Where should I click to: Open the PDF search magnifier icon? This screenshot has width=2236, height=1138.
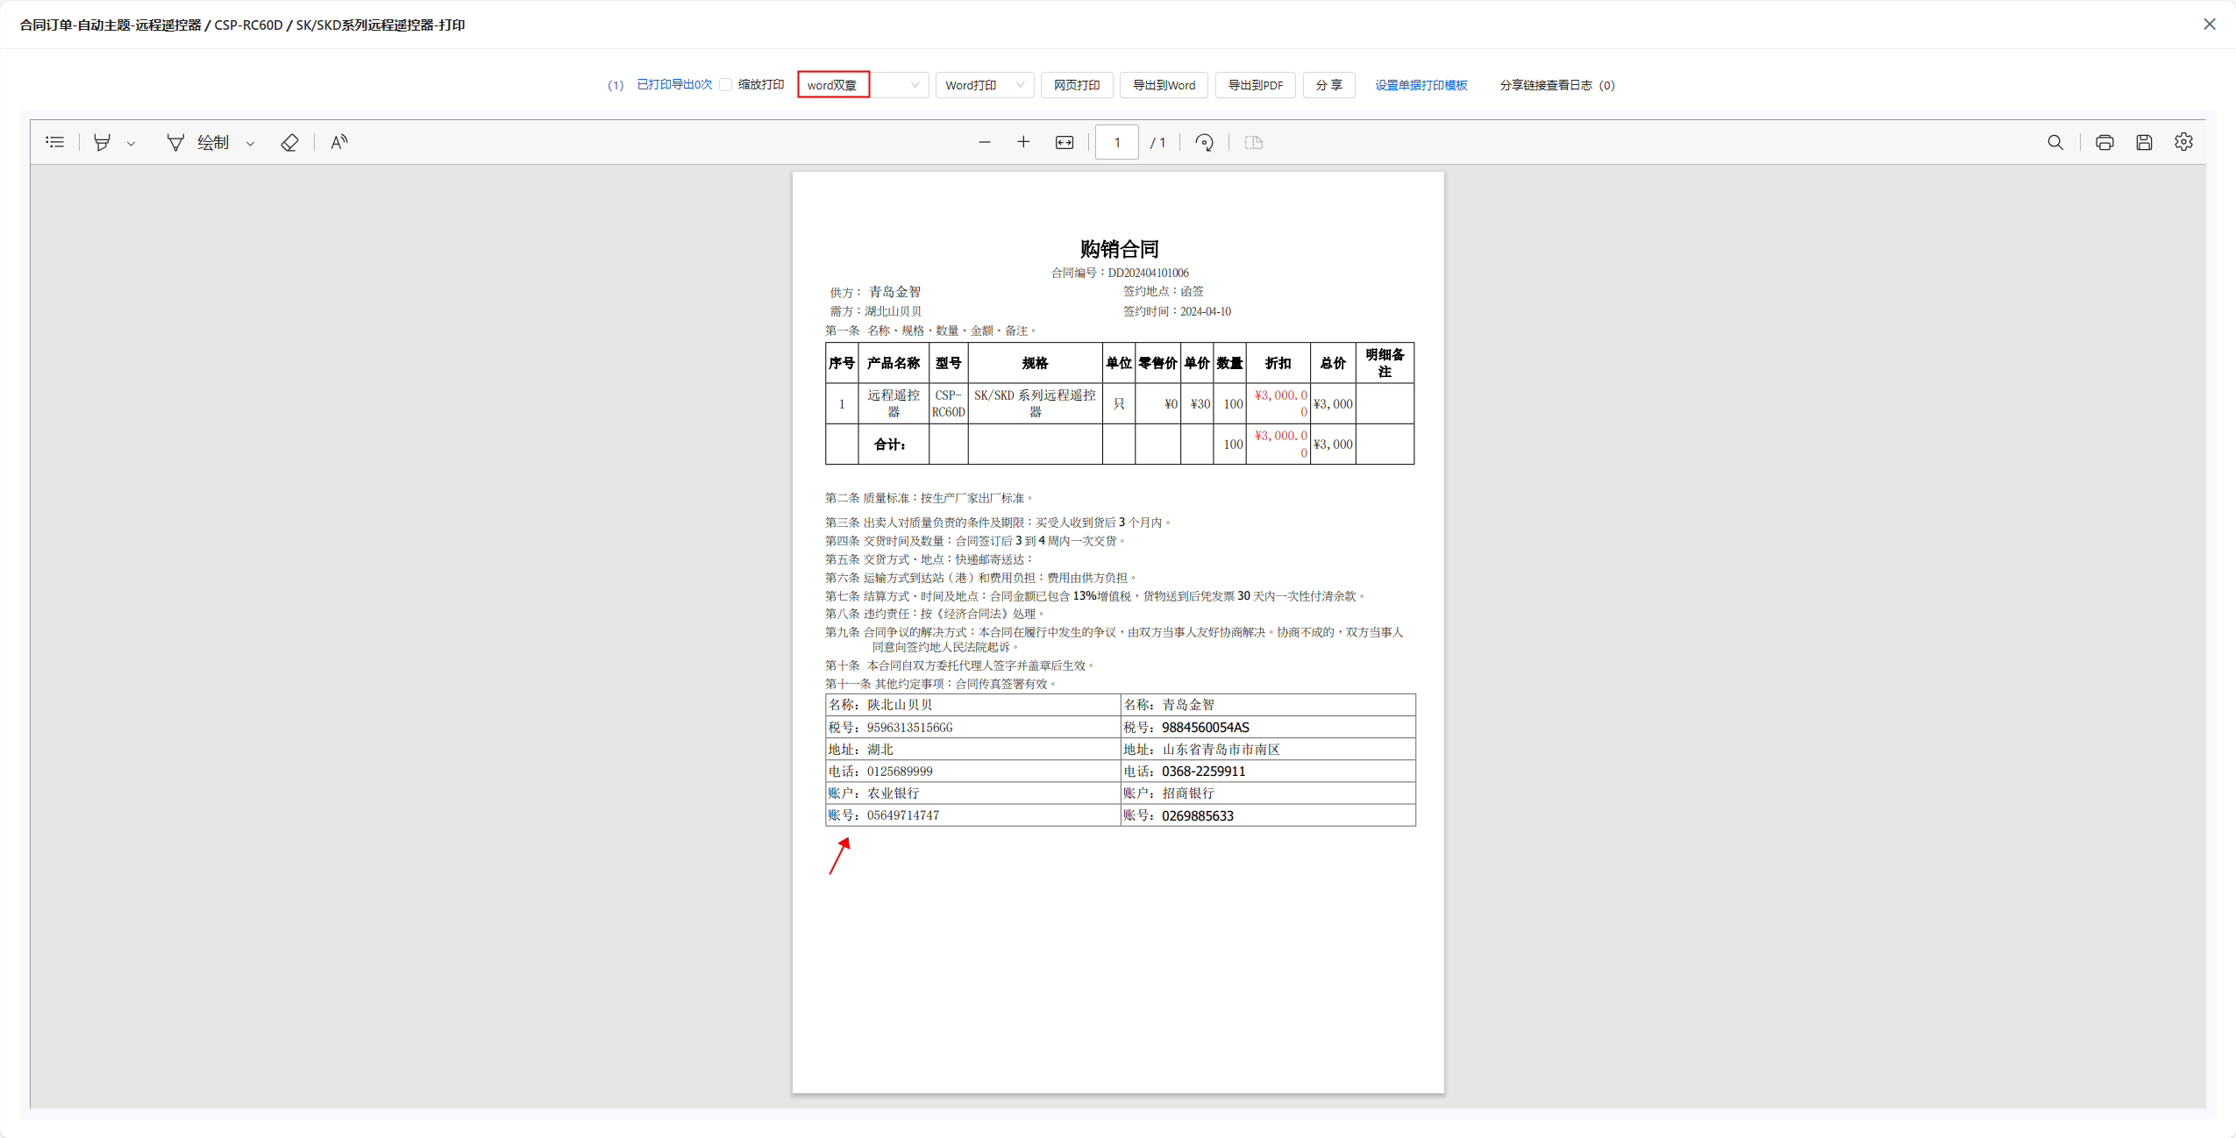click(x=2055, y=142)
